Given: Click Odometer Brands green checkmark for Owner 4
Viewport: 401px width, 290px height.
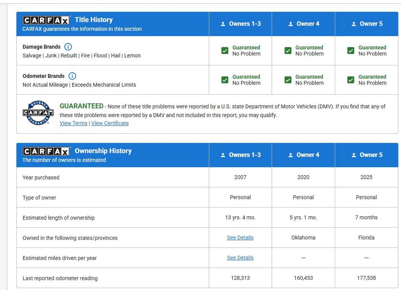Looking at the screenshot, I should 288,80.
